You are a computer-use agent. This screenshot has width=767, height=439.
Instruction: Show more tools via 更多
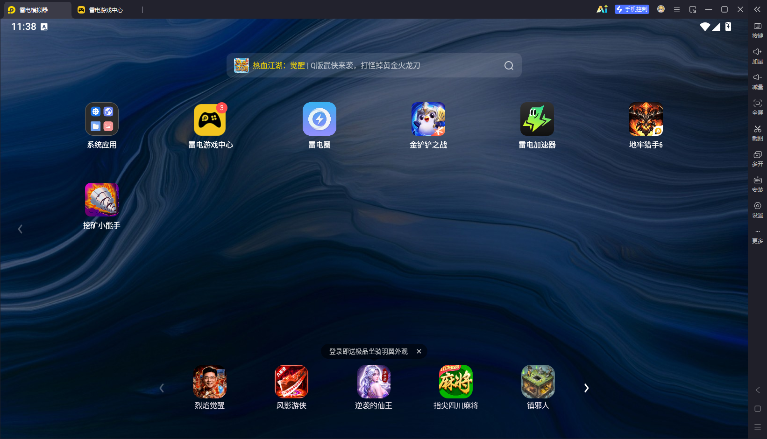click(x=758, y=236)
